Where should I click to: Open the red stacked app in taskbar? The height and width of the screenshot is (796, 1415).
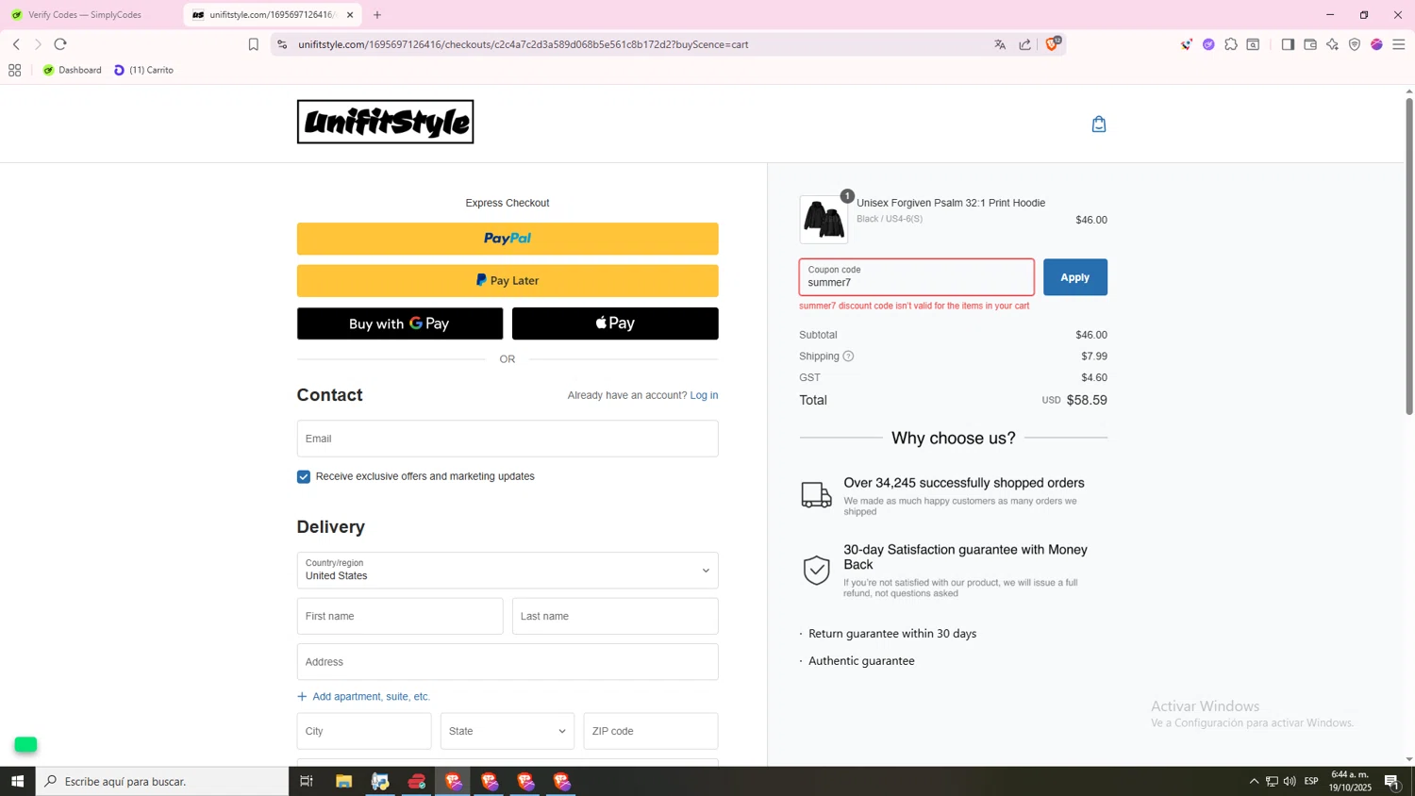pos(417,781)
